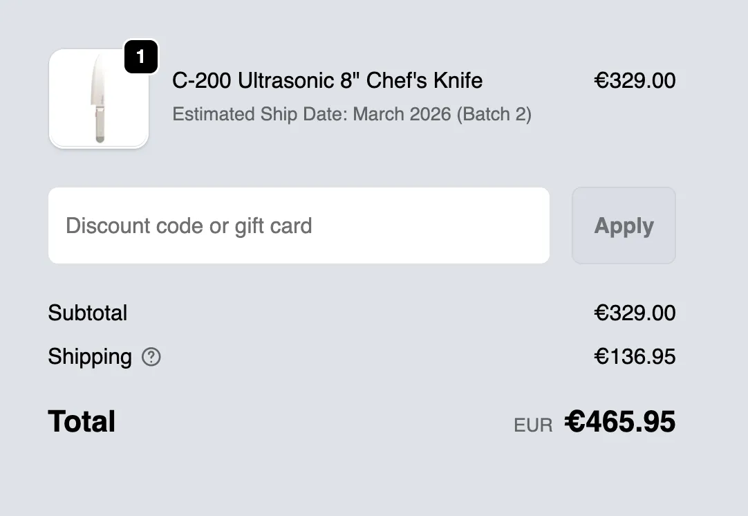
Task: Click the Subtotal label
Action: tap(88, 313)
